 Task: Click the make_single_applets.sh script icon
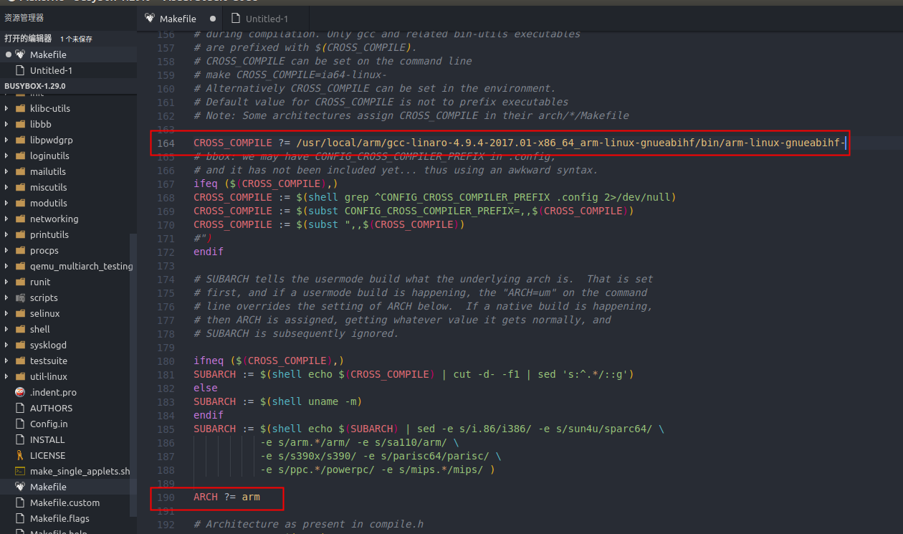[x=19, y=471]
